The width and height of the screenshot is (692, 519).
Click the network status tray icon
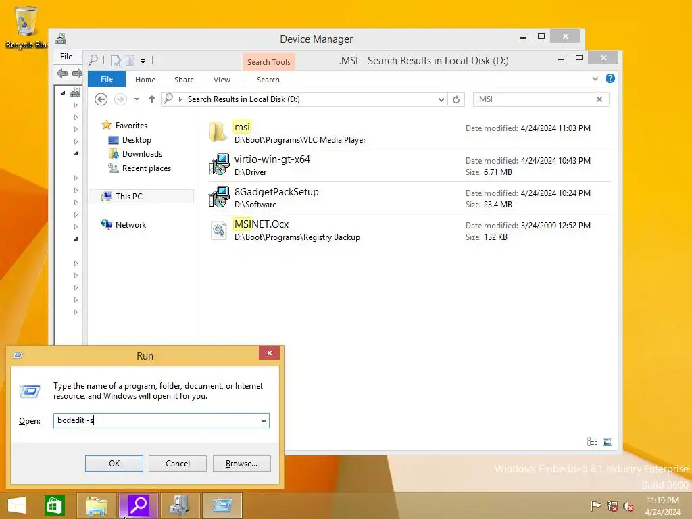pyautogui.click(x=612, y=505)
